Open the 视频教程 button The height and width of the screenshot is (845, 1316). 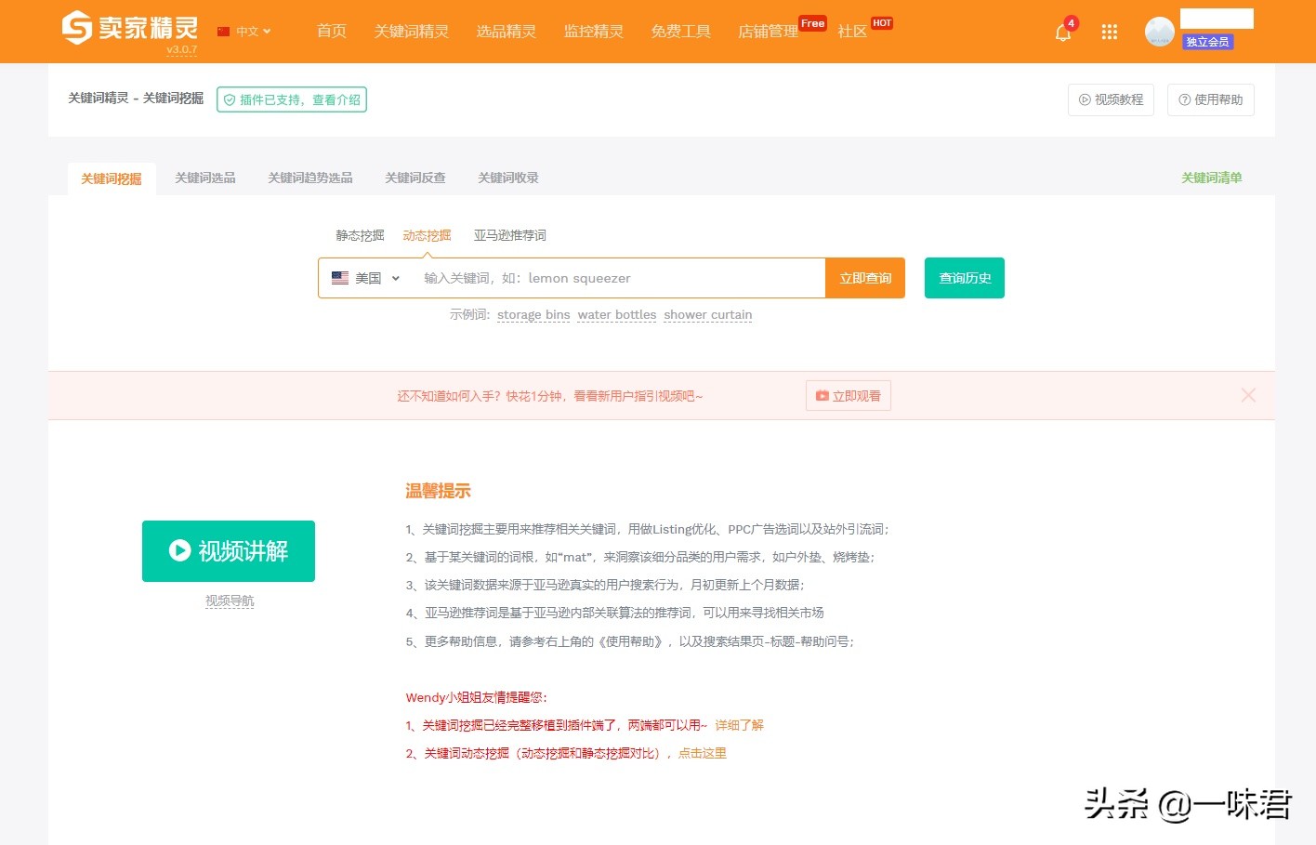1111,99
